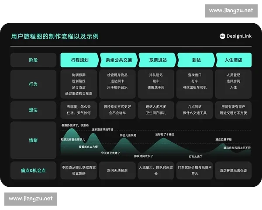
Task: Click the 协调假期 behavior text
Action: [79, 75]
